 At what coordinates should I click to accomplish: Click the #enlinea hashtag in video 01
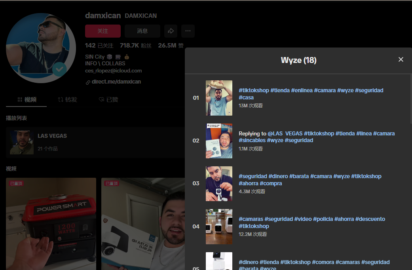[302, 90]
